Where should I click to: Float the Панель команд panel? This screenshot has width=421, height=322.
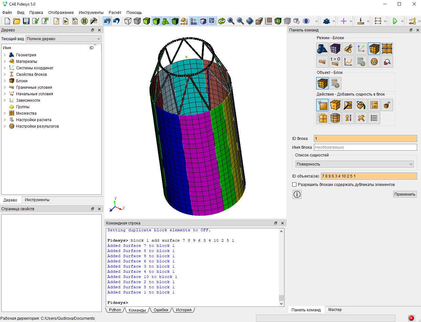point(411,30)
